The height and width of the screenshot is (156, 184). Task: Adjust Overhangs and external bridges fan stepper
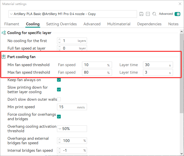point(59,141)
